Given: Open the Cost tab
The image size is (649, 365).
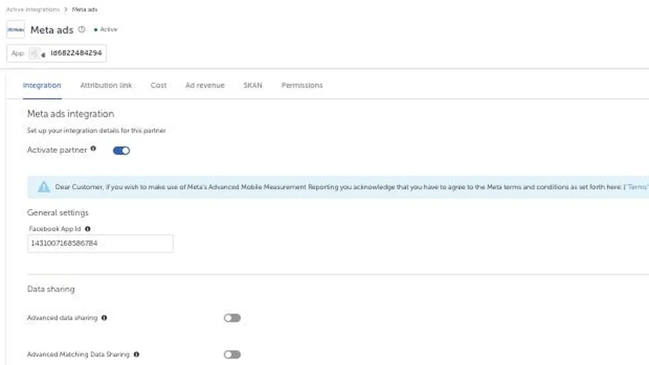Looking at the screenshot, I should click(159, 85).
